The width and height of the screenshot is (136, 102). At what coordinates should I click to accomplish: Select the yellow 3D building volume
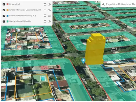pyautogui.click(x=95, y=49)
